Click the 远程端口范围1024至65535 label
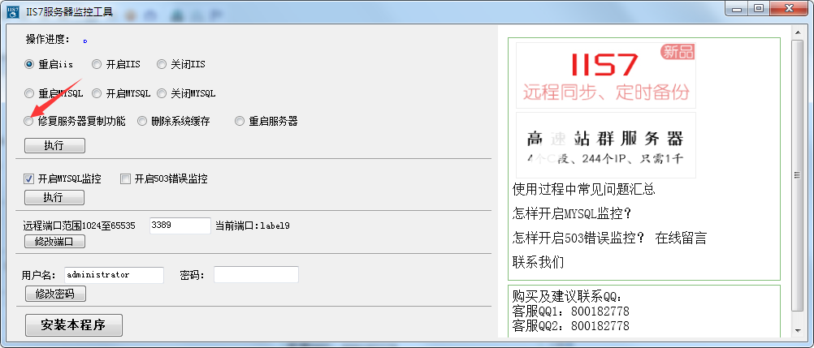This screenshot has width=814, height=348. (x=80, y=226)
